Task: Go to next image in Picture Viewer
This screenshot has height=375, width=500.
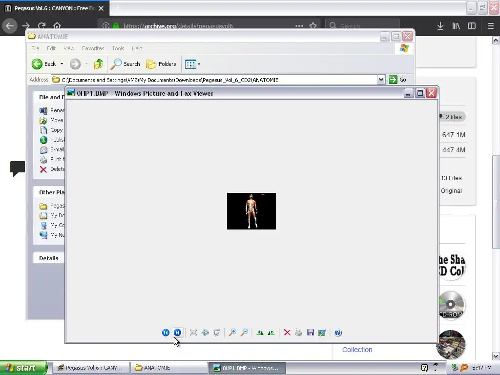Action: (177, 333)
